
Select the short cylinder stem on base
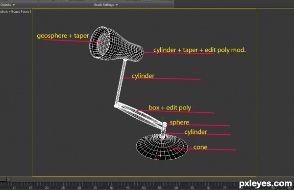(x=163, y=133)
